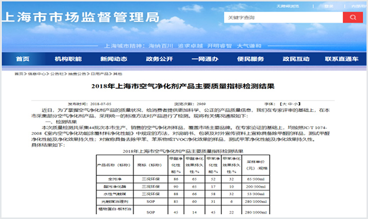Click the 65/500ml price cell

tap(256, 179)
